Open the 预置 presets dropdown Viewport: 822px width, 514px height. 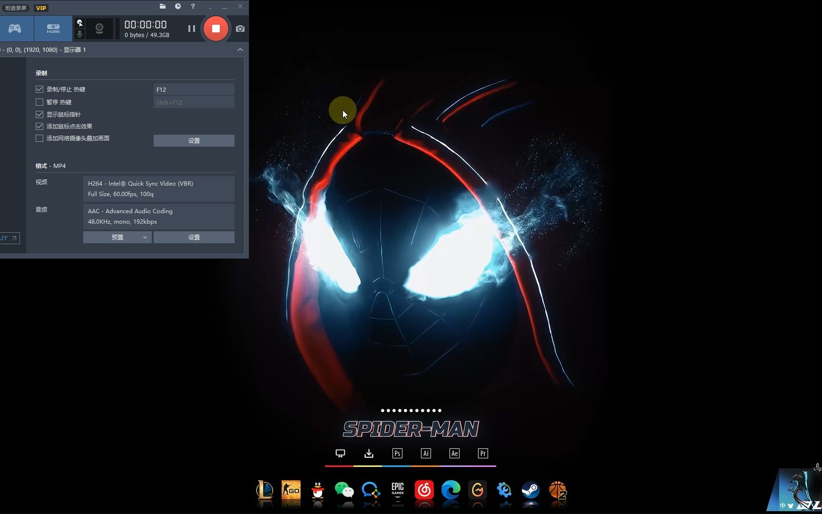(x=117, y=237)
